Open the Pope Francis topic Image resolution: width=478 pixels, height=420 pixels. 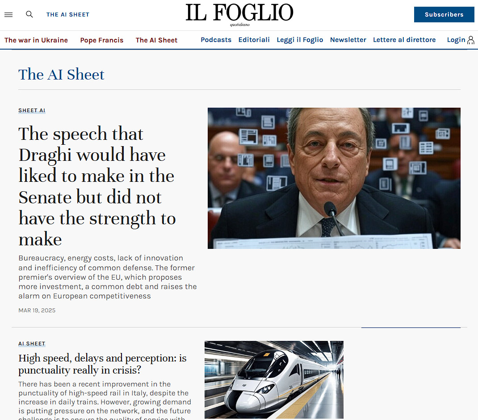pyautogui.click(x=102, y=40)
